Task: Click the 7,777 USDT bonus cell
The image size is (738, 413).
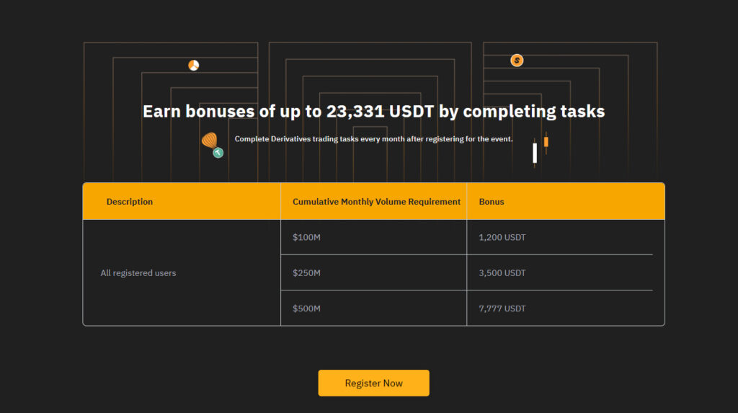Action: tap(565, 308)
